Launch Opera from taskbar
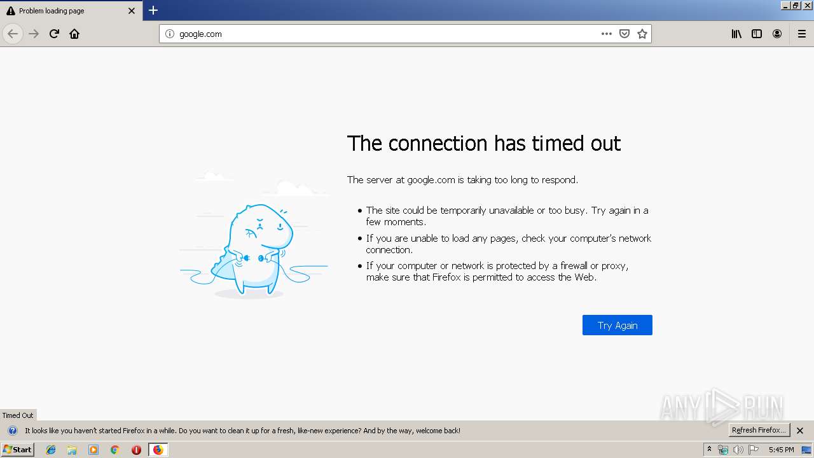 (136, 450)
